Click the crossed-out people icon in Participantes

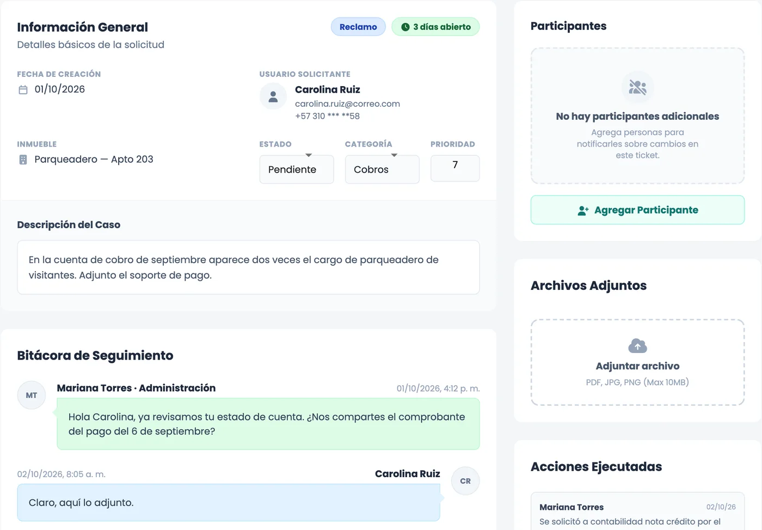click(x=637, y=87)
